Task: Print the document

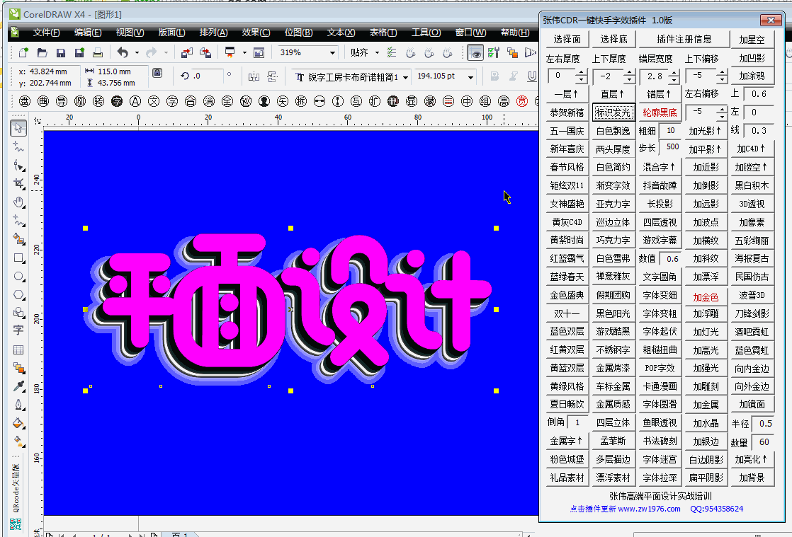Action: click(x=98, y=52)
